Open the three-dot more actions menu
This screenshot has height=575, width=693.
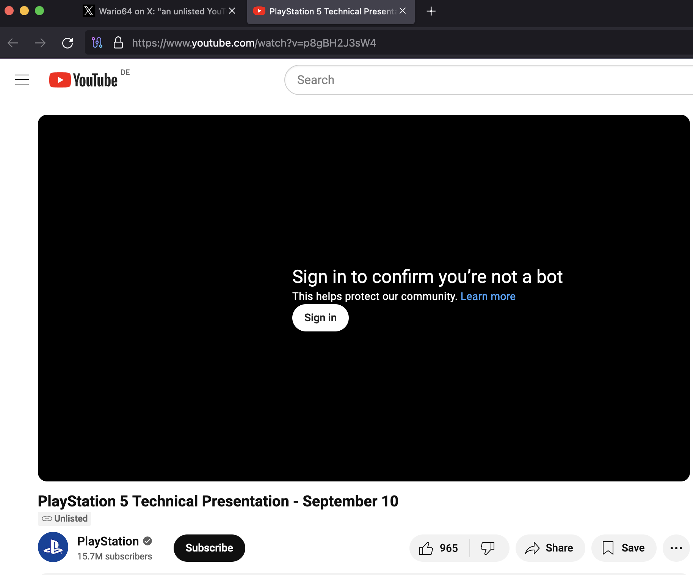pos(676,548)
